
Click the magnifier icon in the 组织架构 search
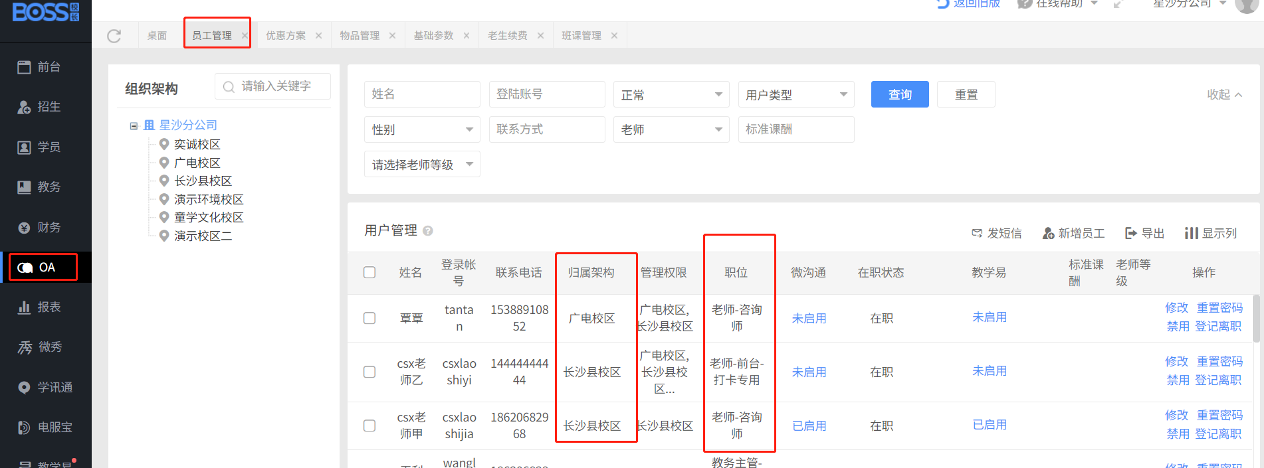229,87
